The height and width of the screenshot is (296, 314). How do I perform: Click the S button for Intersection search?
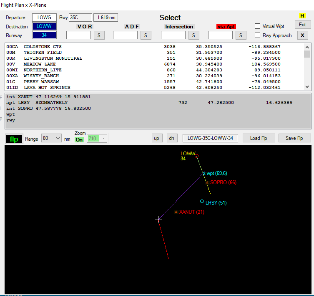[x=193, y=35]
